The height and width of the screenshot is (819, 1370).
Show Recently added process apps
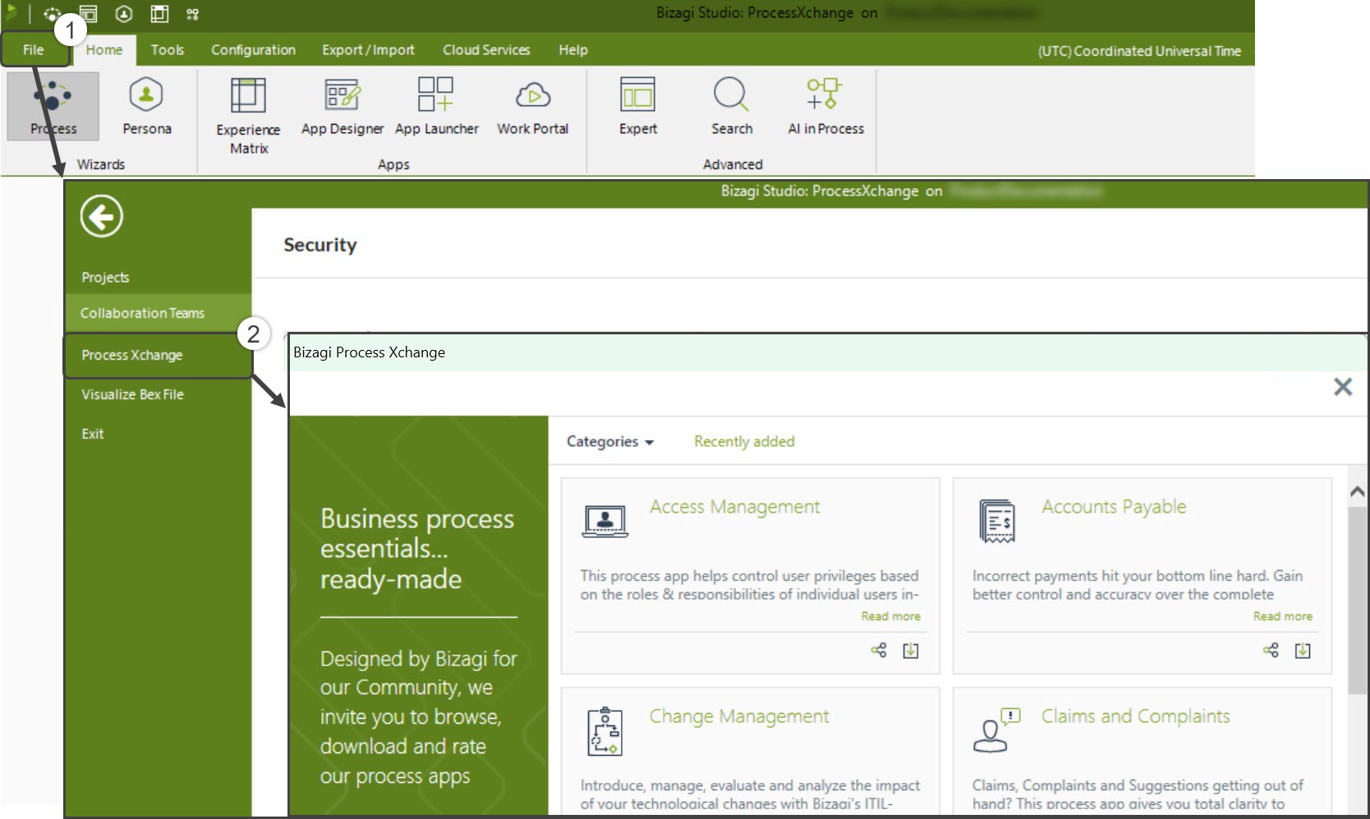[x=744, y=442]
